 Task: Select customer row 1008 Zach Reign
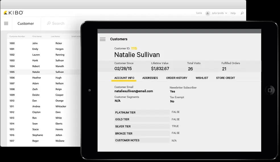coord(44,89)
